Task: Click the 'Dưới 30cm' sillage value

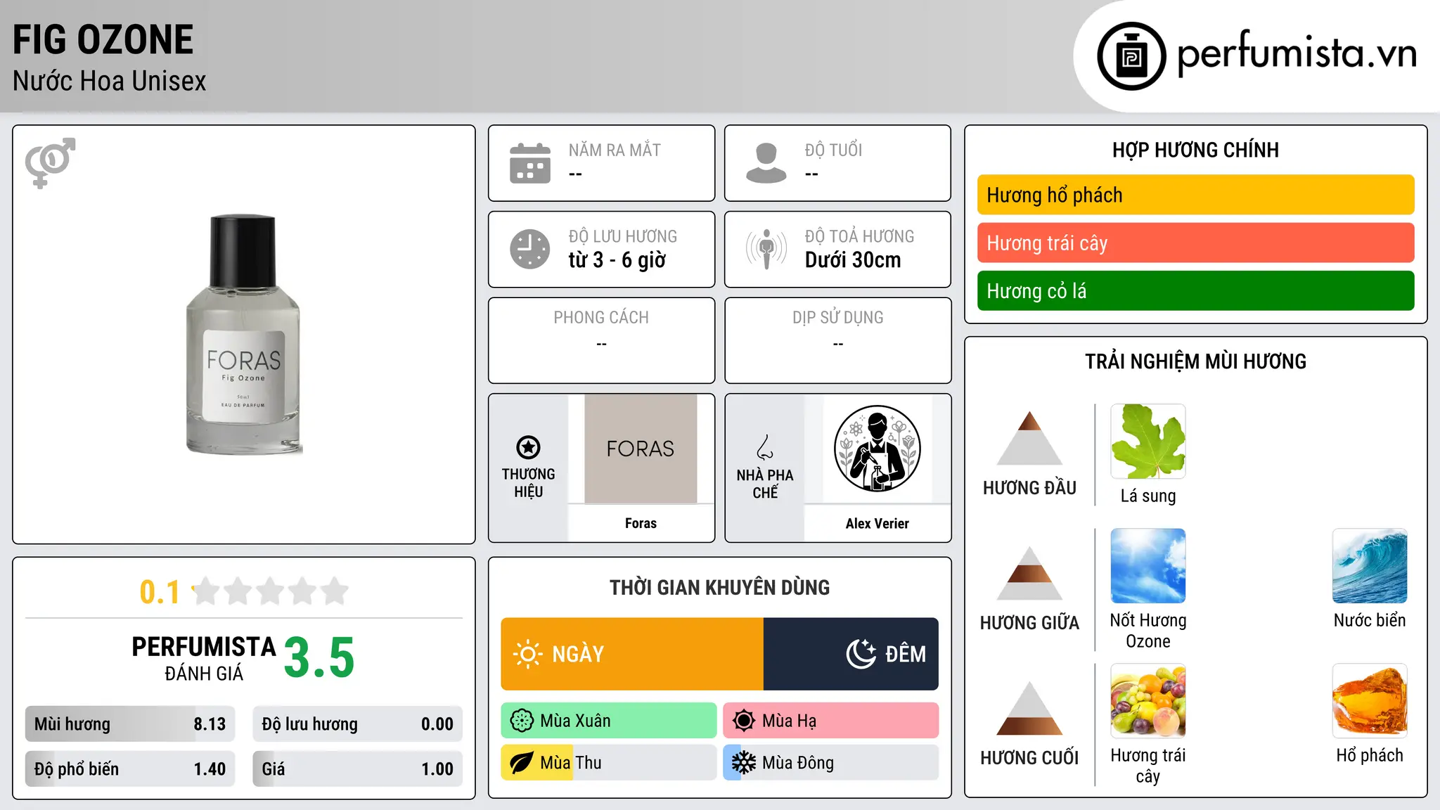Action: (853, 260)
